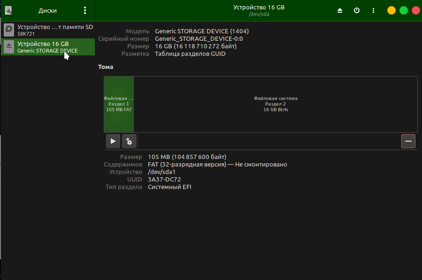Delete selected partition with minus button
The height and width of the screenshot is (280, 422).
pos(408,141)
